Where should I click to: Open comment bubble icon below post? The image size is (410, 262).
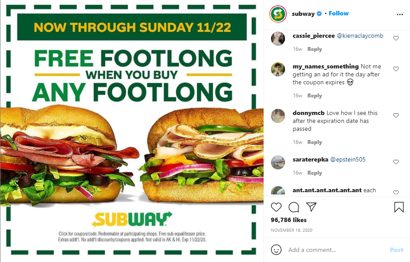(x=294, y=207)
